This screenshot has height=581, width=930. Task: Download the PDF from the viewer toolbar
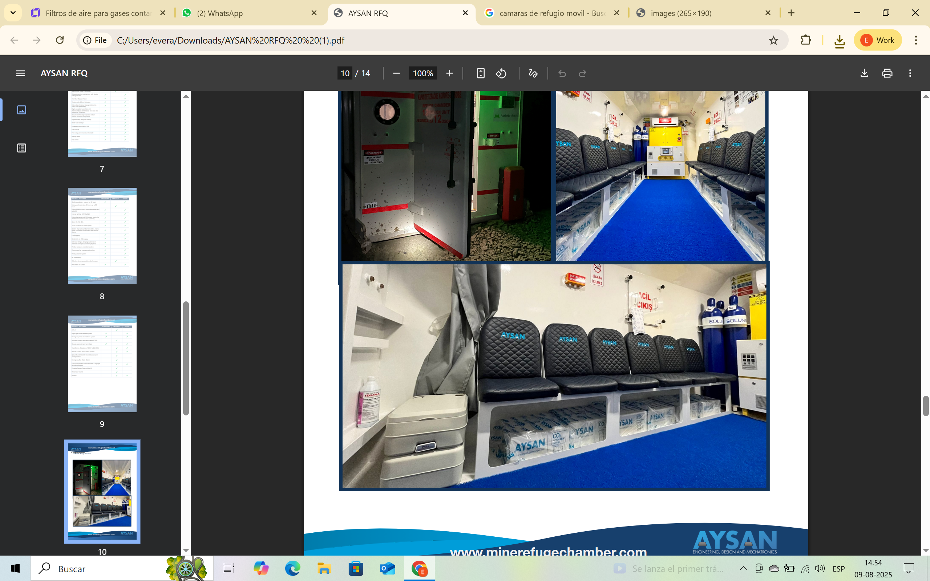[864, 73]
